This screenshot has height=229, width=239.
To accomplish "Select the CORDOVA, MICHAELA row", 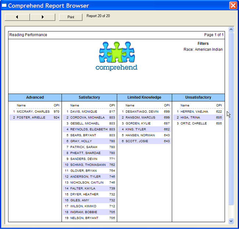I will click(89, 118).
